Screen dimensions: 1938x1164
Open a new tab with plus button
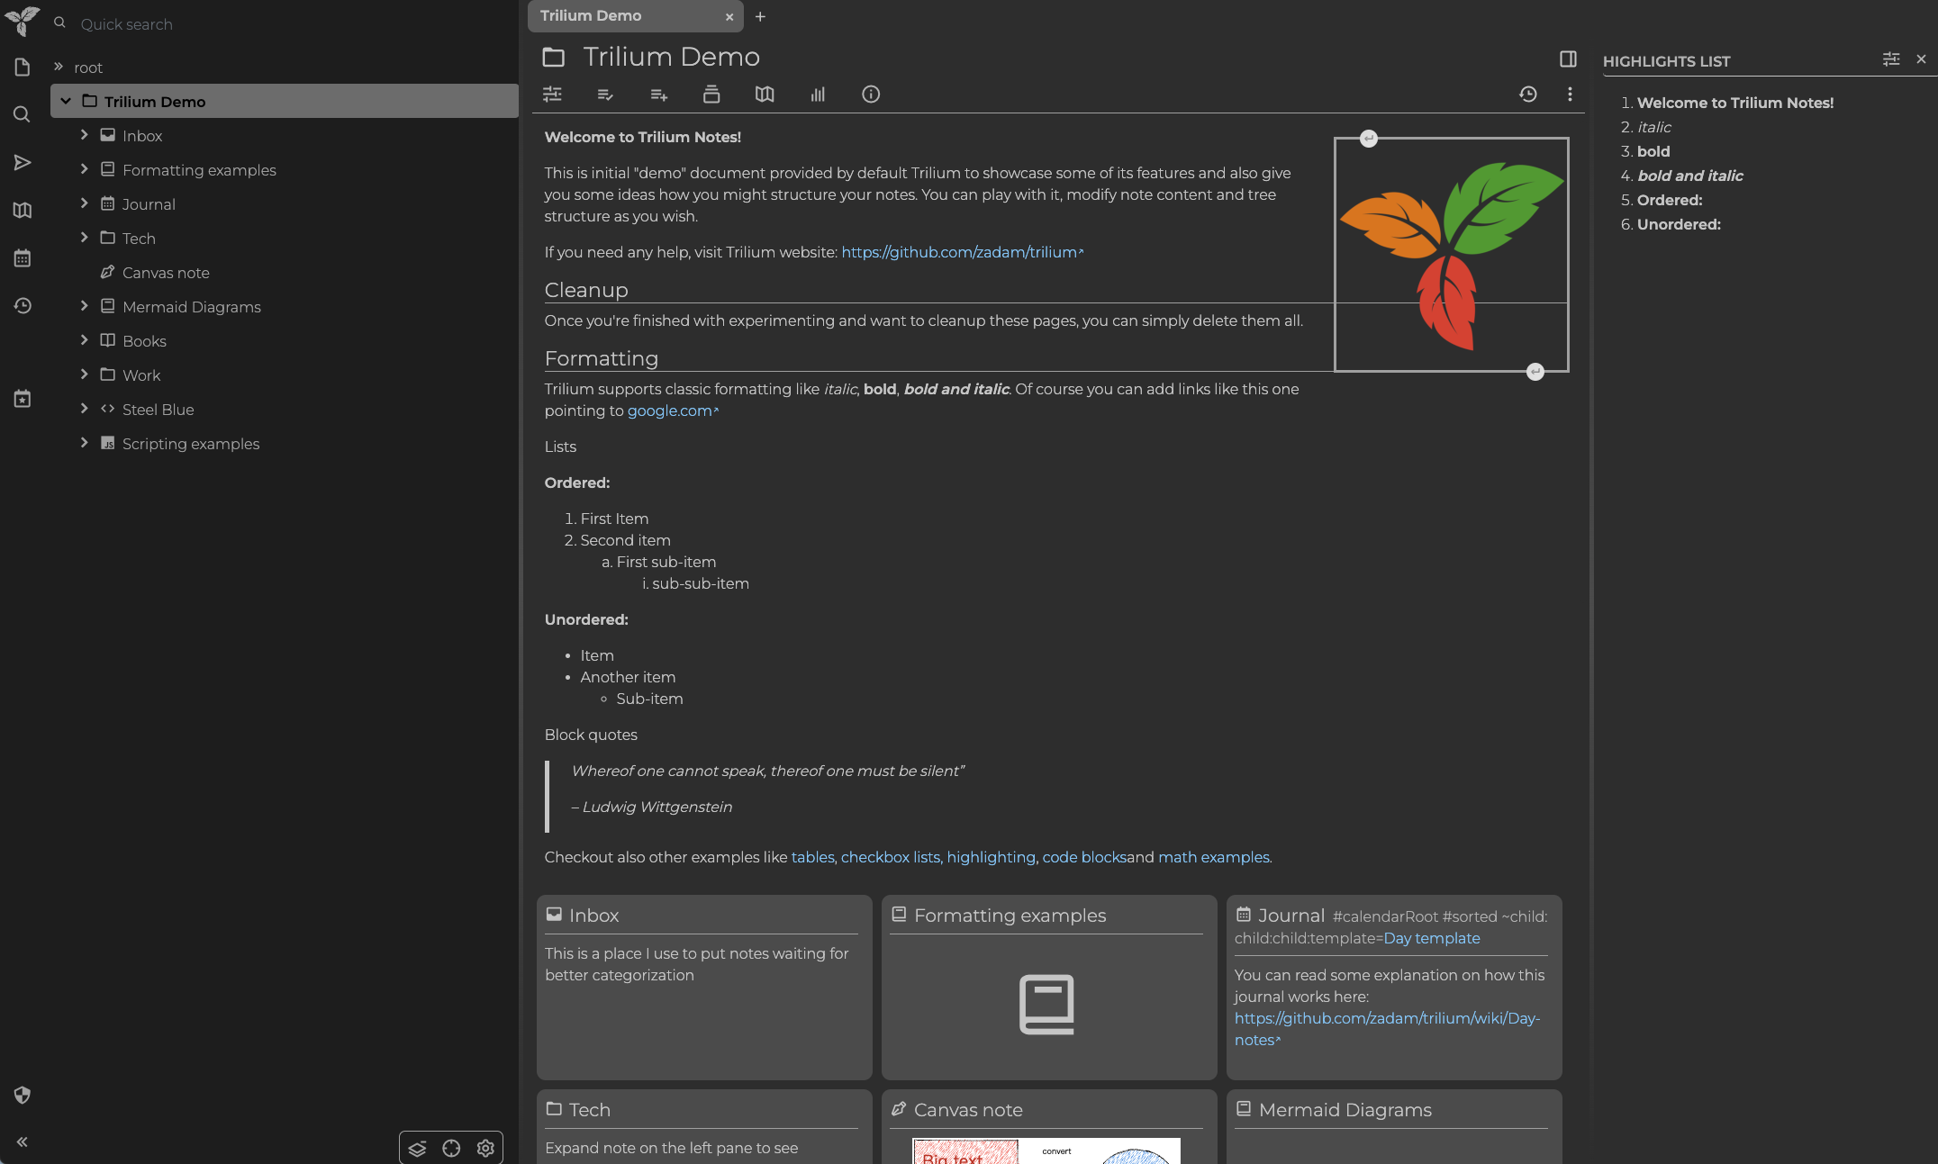(760, 16)
